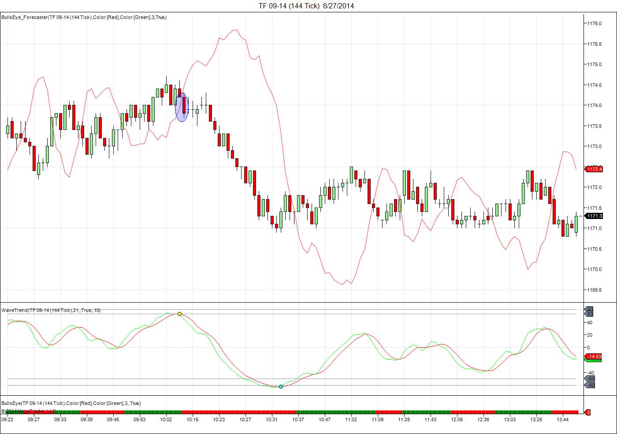The image size is (617, 434).
Task: Click the 1176.0 price axis label
Action: point(594,23)
